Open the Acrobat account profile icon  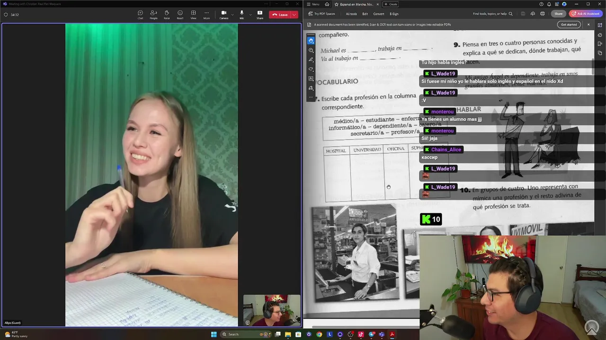564,4
